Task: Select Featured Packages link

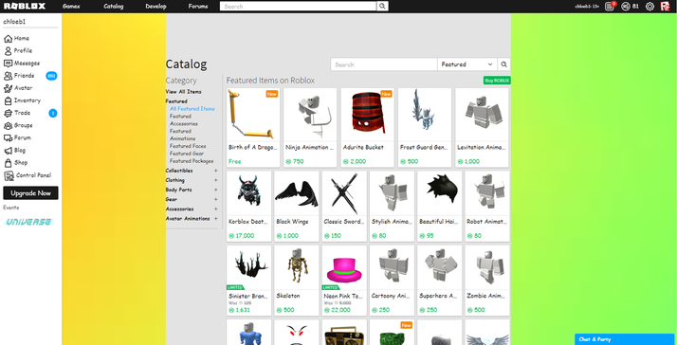Action: coord(192,161)
